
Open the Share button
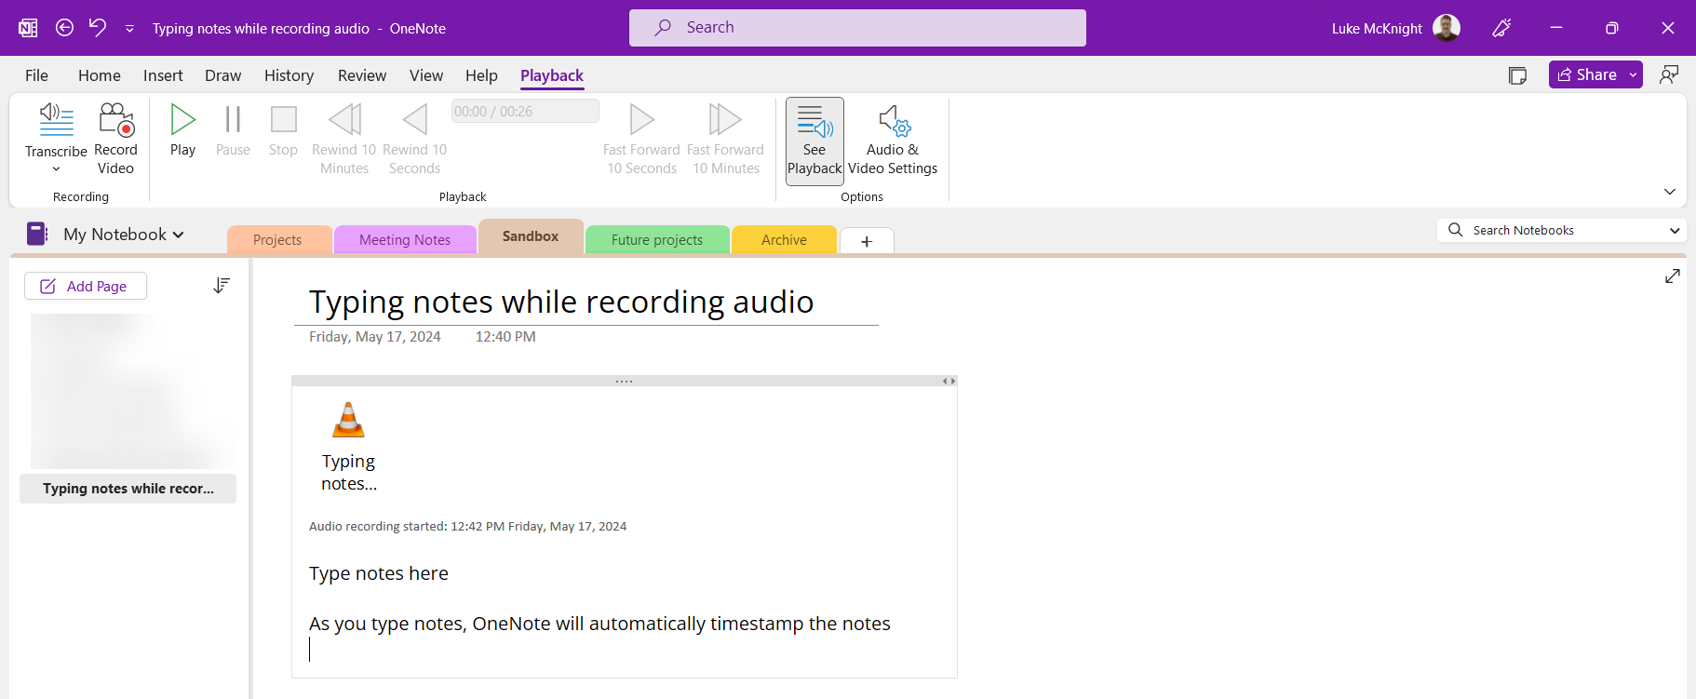(1587, 74)
